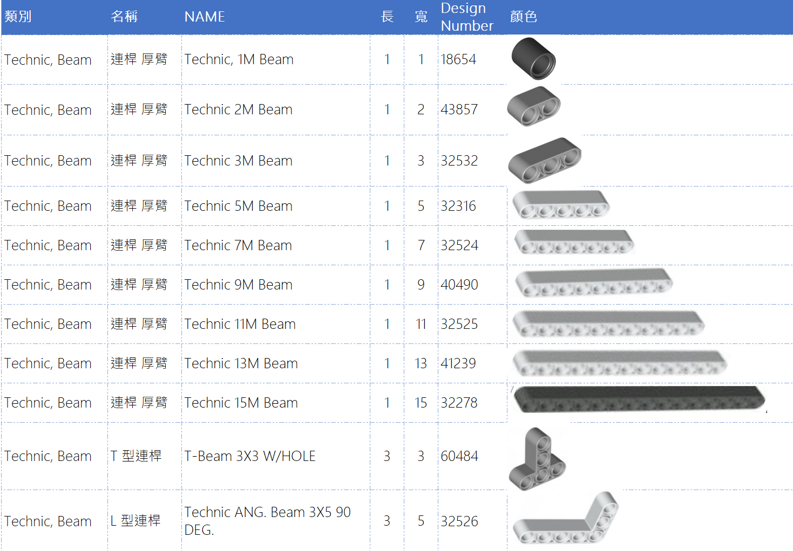The image size is (793, 551).
Task: Select width value 9 in 9M Beam row
Action: coord(421,285)
